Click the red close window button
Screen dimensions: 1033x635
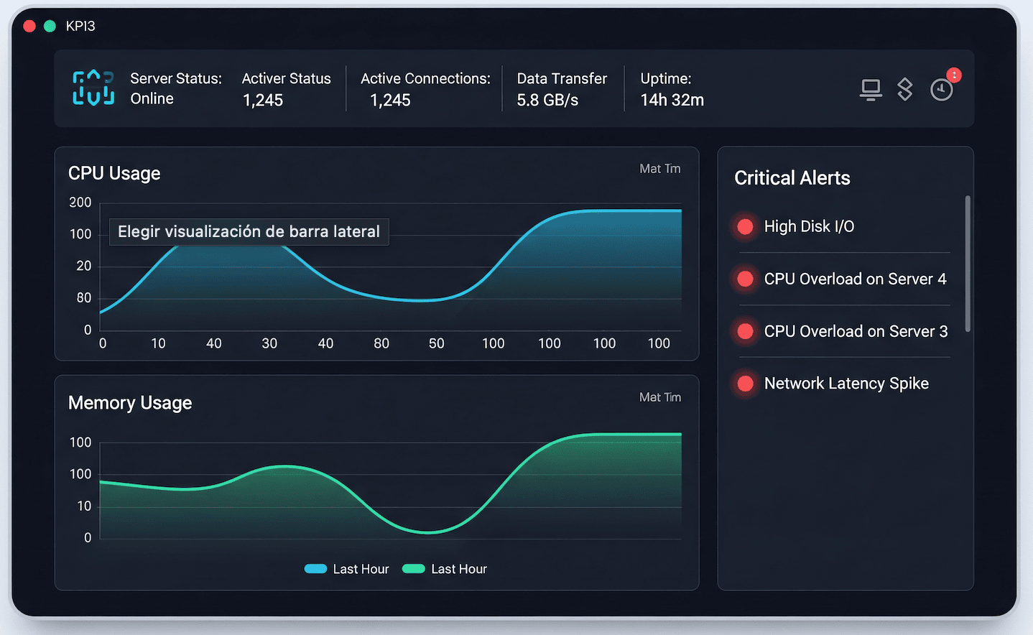pyautogui.click(x=29, y=27)
